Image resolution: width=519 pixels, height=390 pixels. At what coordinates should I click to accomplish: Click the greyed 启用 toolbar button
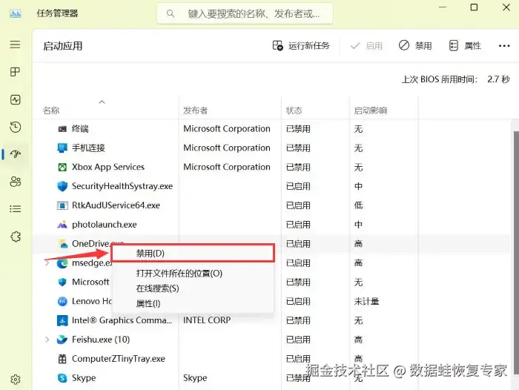coord(366,46)
